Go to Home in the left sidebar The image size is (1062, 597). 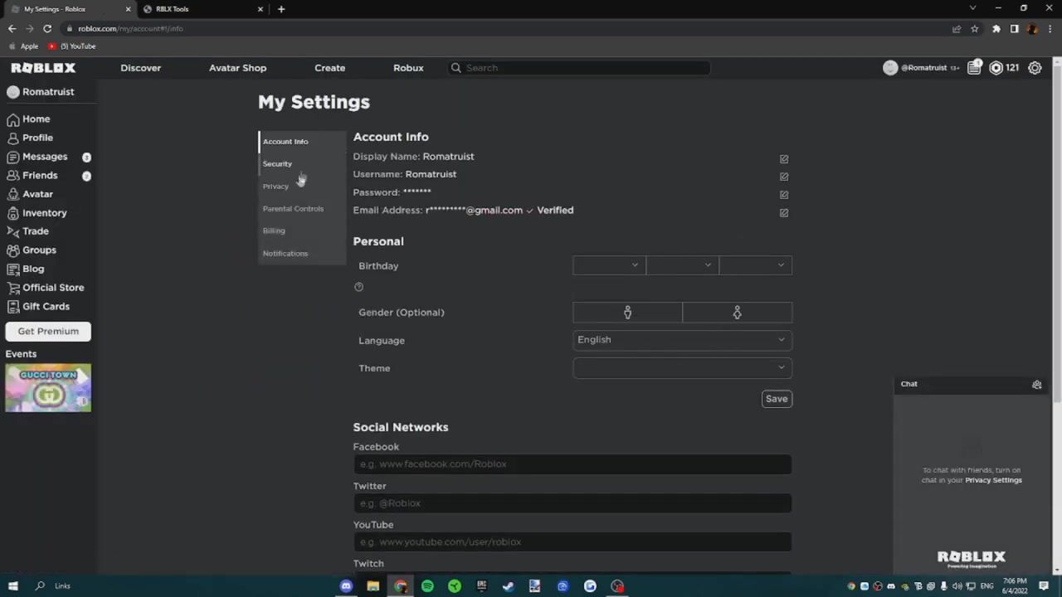tap(29, 119)
